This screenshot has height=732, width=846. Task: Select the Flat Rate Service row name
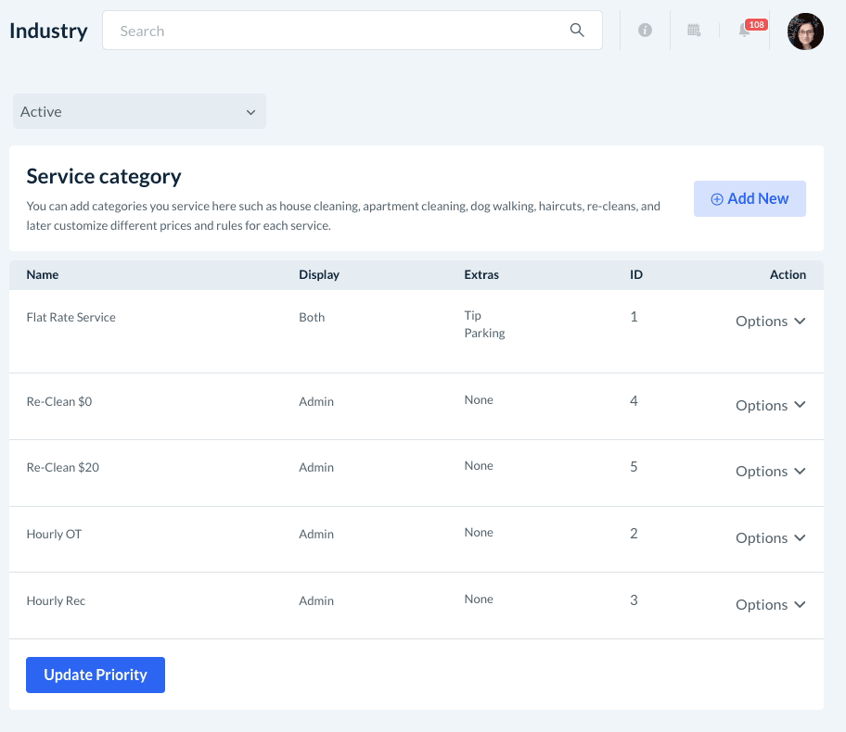coord(71,318)
